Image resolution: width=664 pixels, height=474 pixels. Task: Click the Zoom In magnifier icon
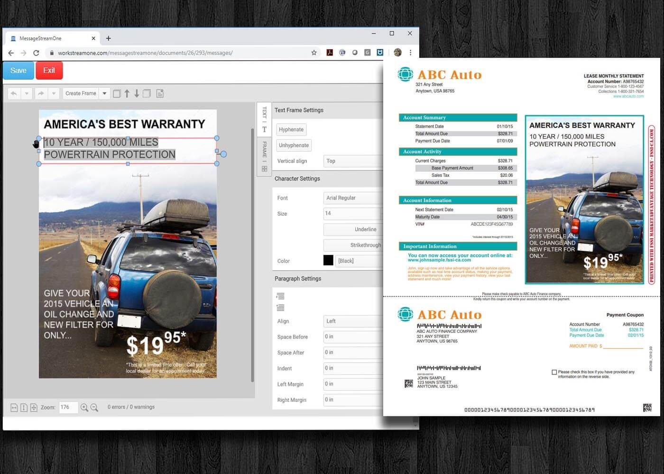pos(84,407)
